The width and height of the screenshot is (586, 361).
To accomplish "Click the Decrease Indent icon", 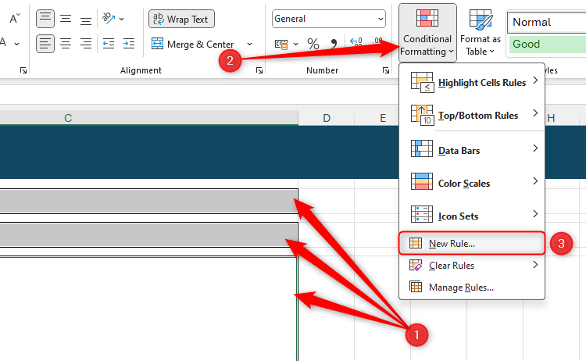I will point(109,44).
